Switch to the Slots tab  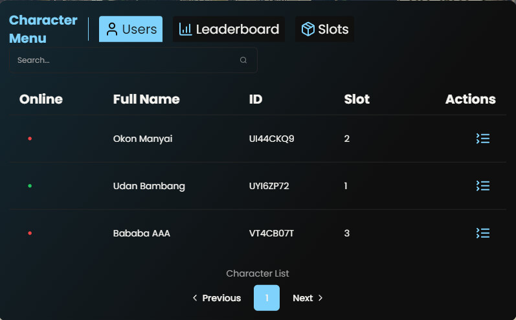pos(325,29)
